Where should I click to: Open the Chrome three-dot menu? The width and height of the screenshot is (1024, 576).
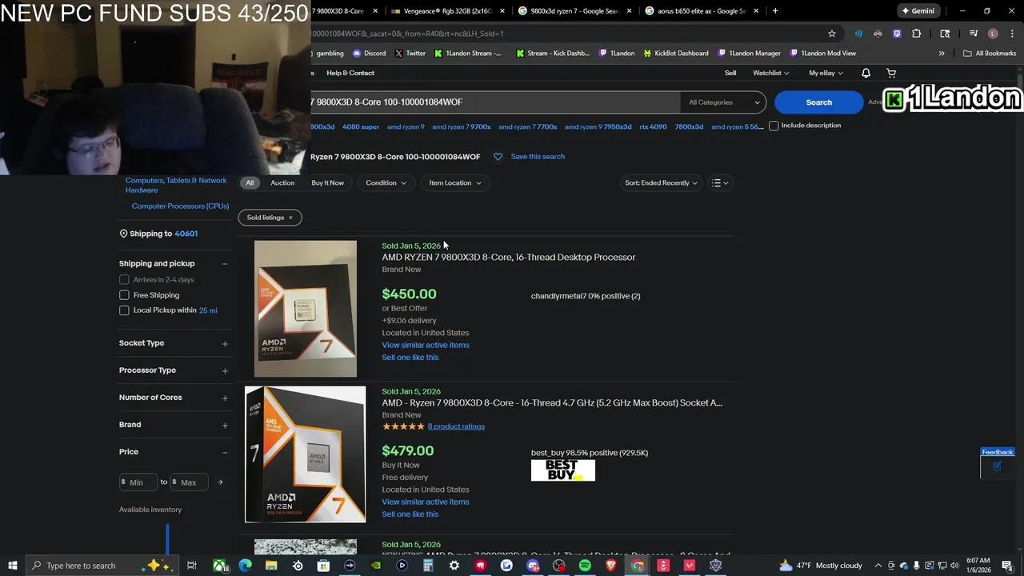1011,34
